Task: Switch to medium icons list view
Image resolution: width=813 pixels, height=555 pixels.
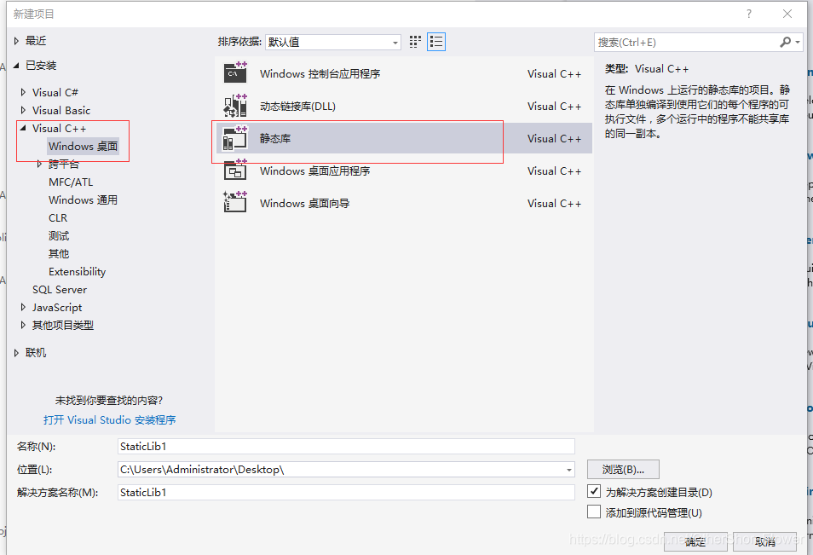Action: pos(436,42)
